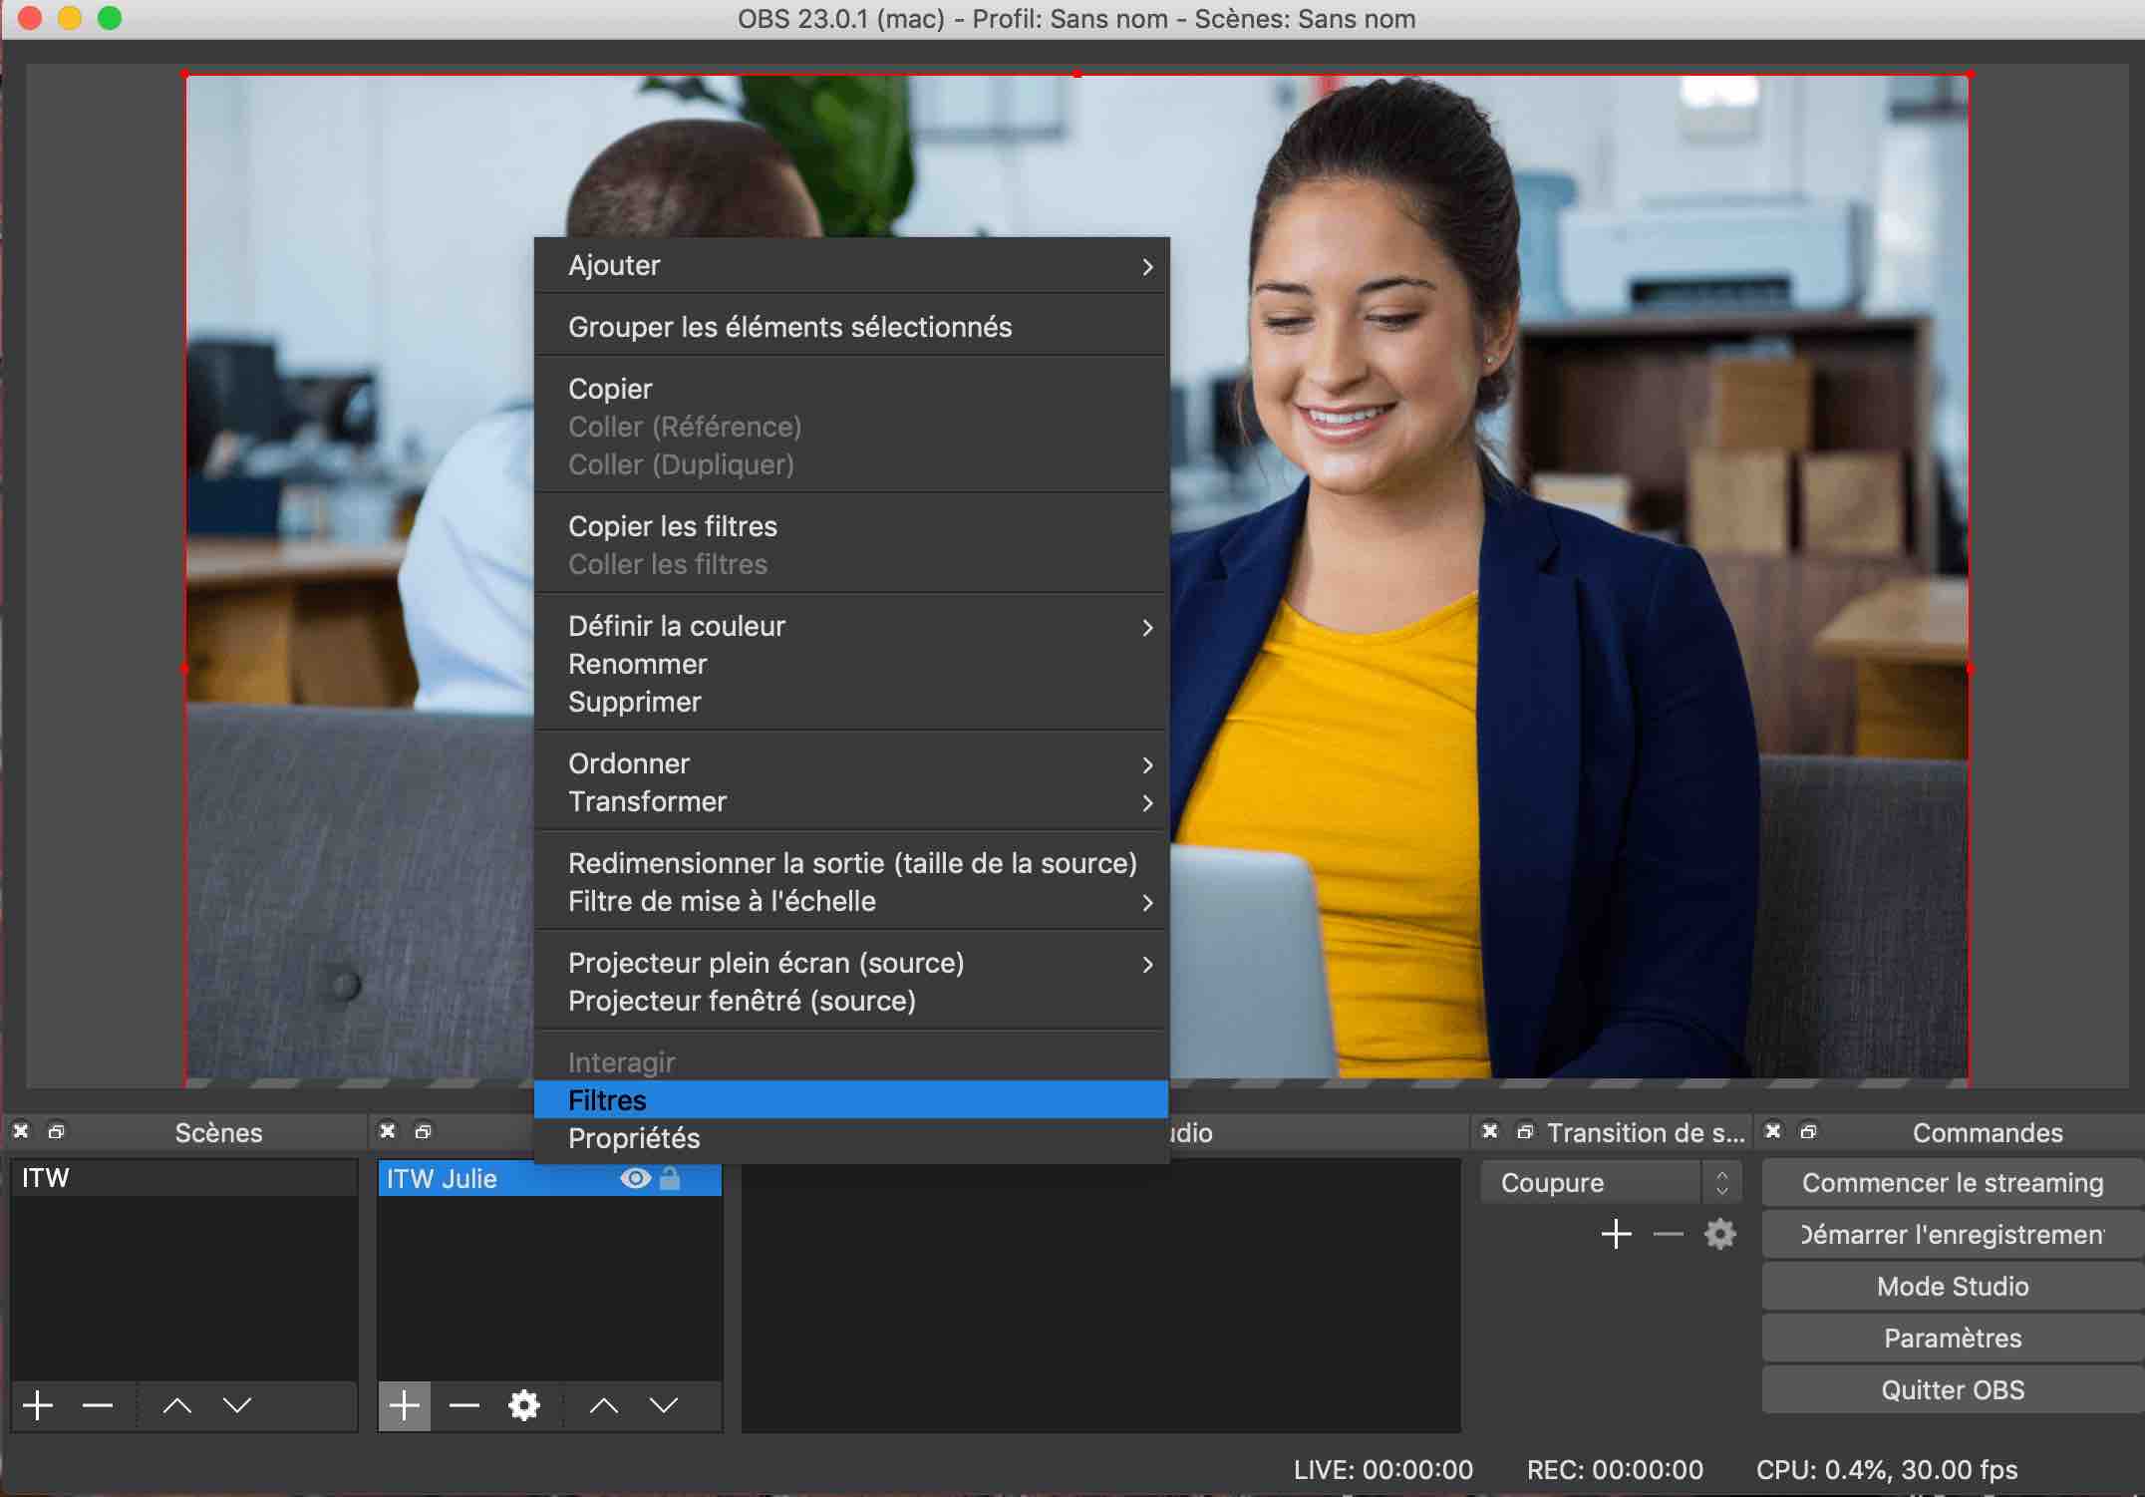Move source up with arrow icon
Screen dimensions: 2145x1497
(x=603, y=1405)
